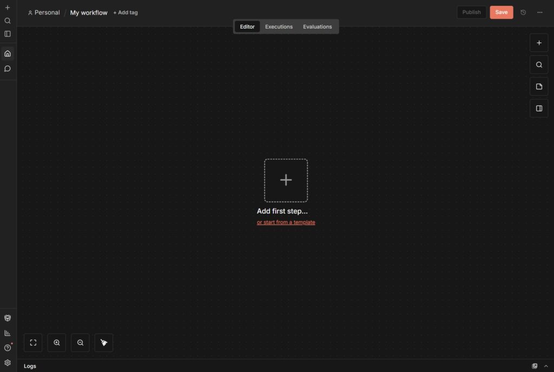Image resolution: width=554 pixels, height=372 pixels.
Task: Tidy up workflow with the broom icon
Action: point(104,342)
